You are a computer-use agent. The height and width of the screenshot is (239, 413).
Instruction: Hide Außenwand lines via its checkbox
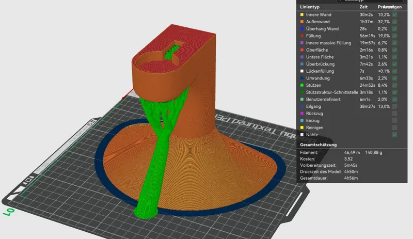click(394, 22)
